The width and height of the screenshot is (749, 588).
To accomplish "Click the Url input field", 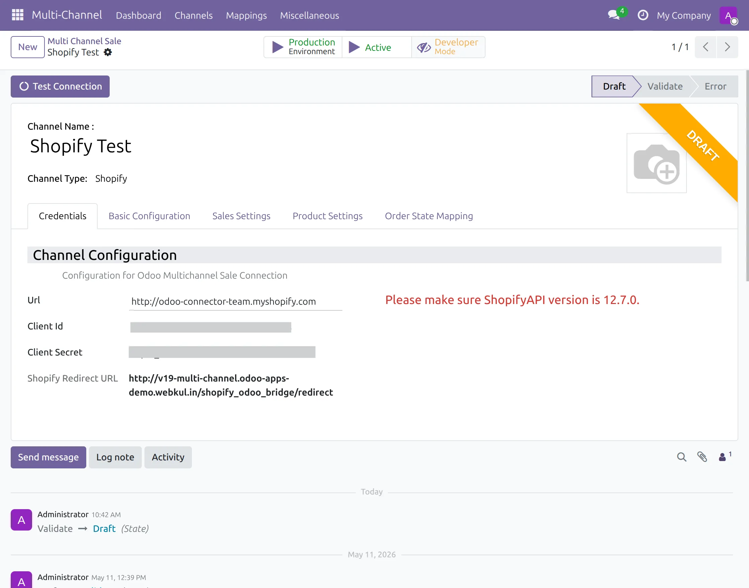I will 236,302.
